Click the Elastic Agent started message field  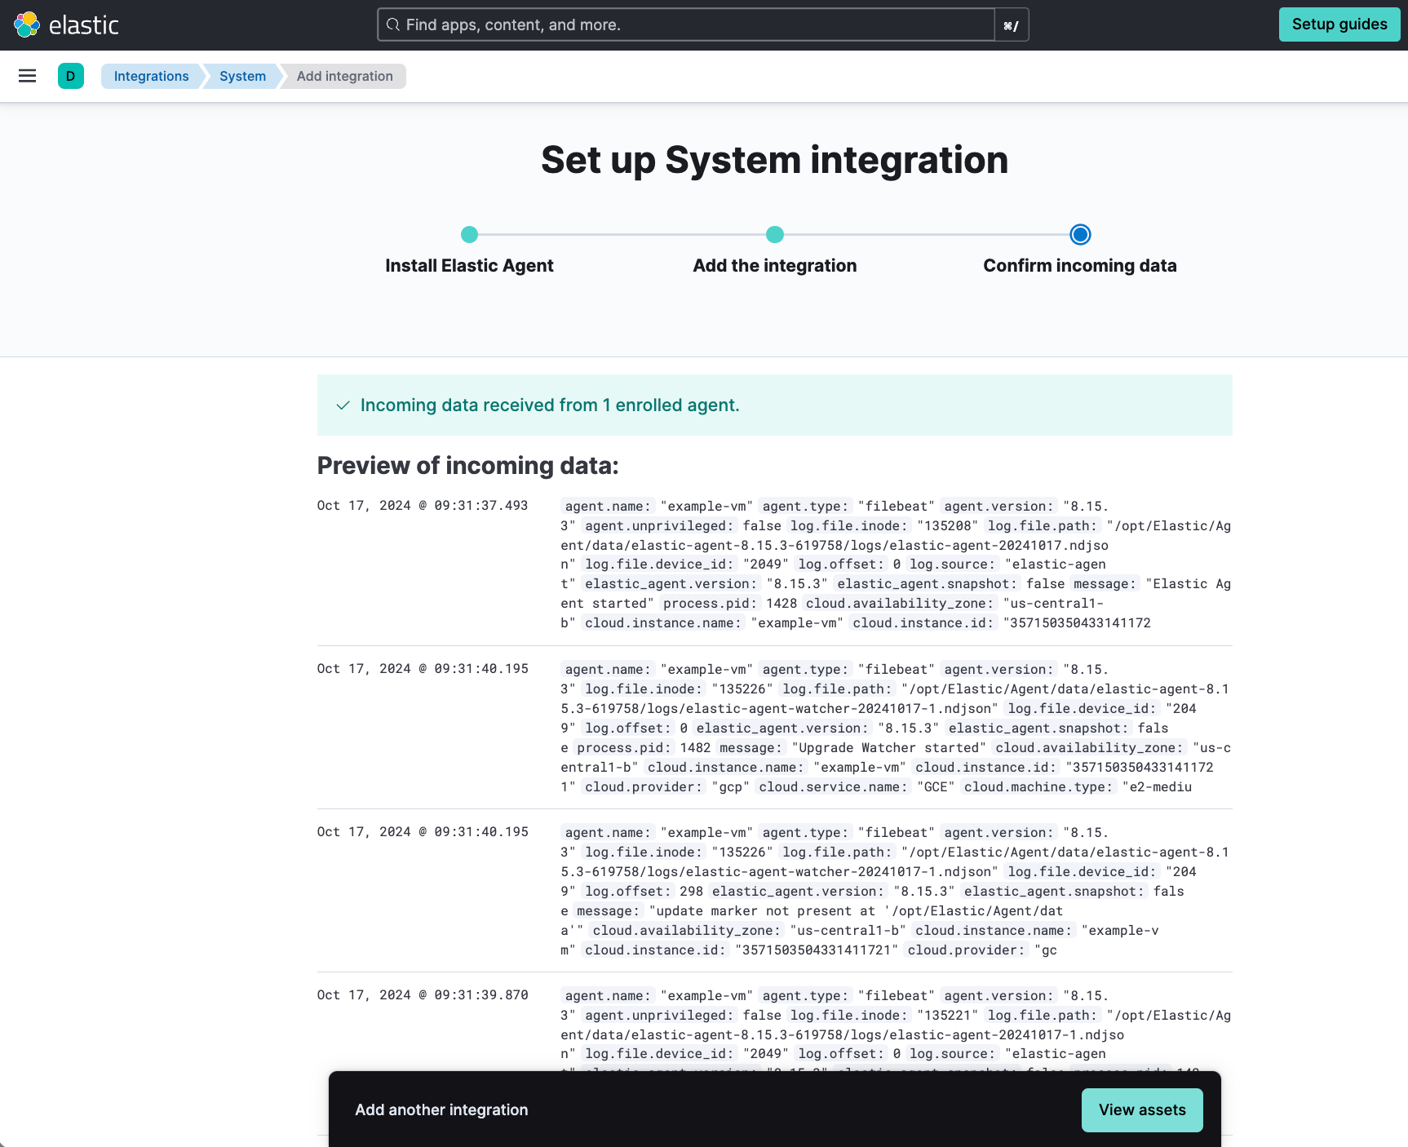point(1105,584)
